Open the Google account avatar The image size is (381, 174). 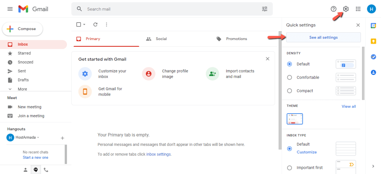click(371, 9)
